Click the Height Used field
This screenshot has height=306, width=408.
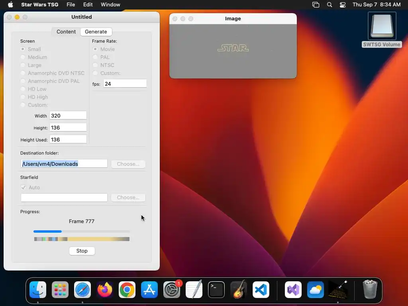pos(68,139)
